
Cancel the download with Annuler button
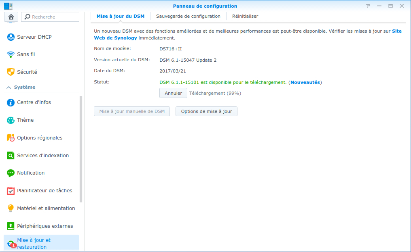click(173, 93)
